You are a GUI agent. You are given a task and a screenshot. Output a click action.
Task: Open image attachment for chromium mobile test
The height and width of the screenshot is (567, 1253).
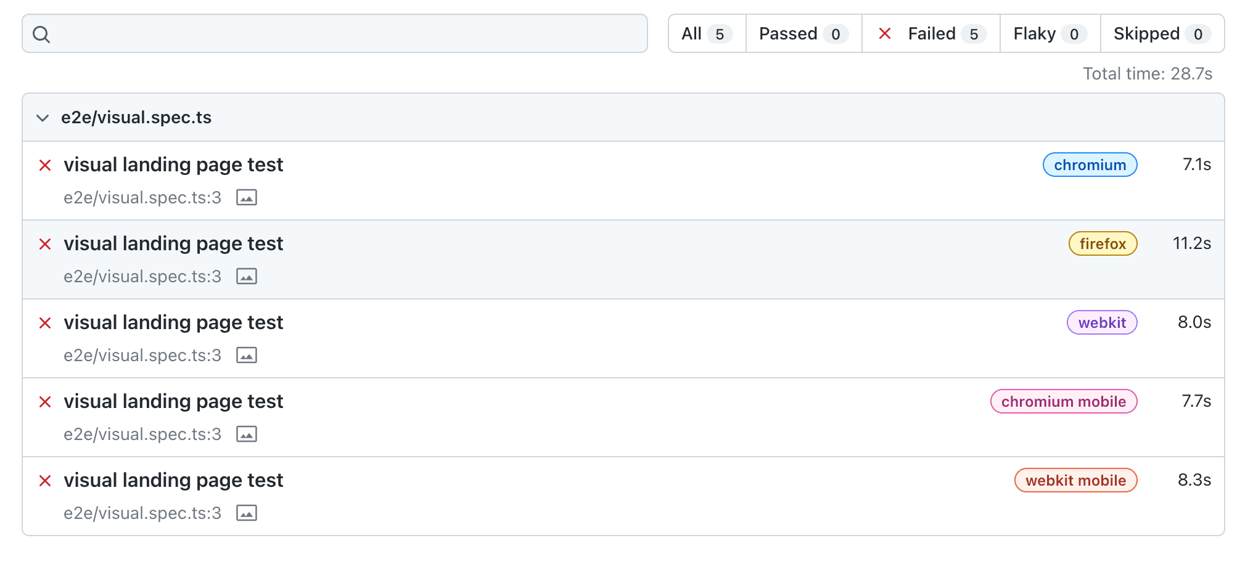[247, 434]
